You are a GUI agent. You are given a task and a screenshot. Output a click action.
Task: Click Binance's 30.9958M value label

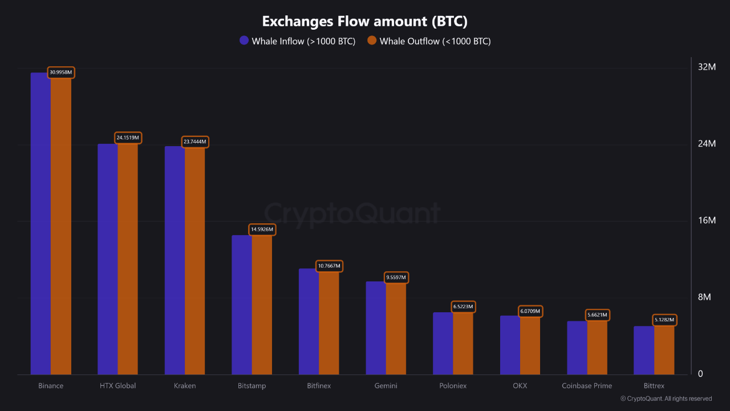pos(61,72)
